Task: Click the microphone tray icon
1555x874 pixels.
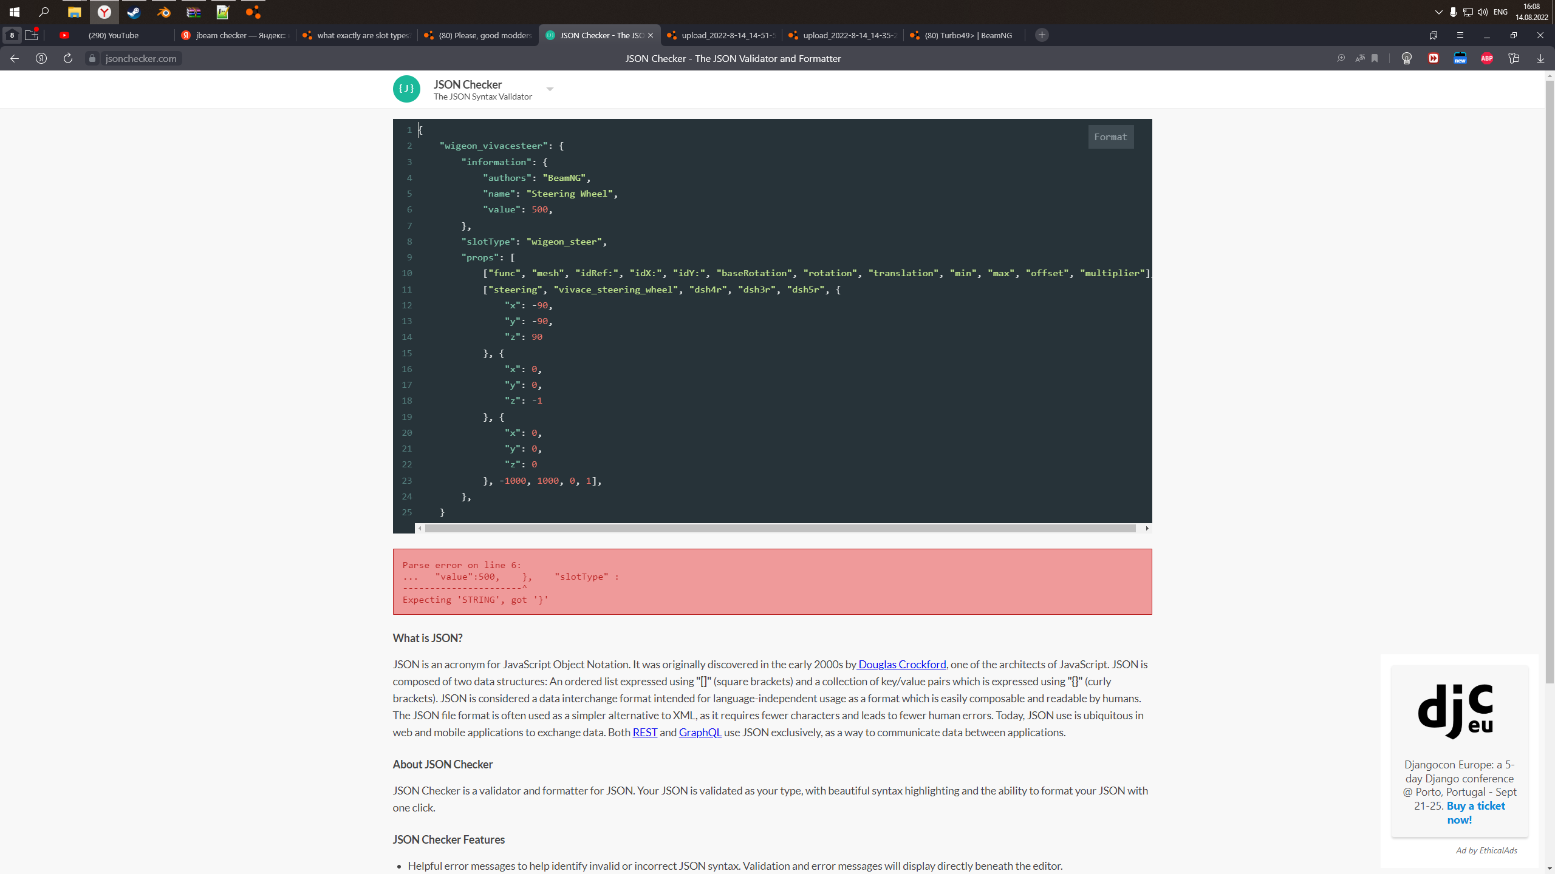Action: pyautogui.click(x=1453, y=12)
